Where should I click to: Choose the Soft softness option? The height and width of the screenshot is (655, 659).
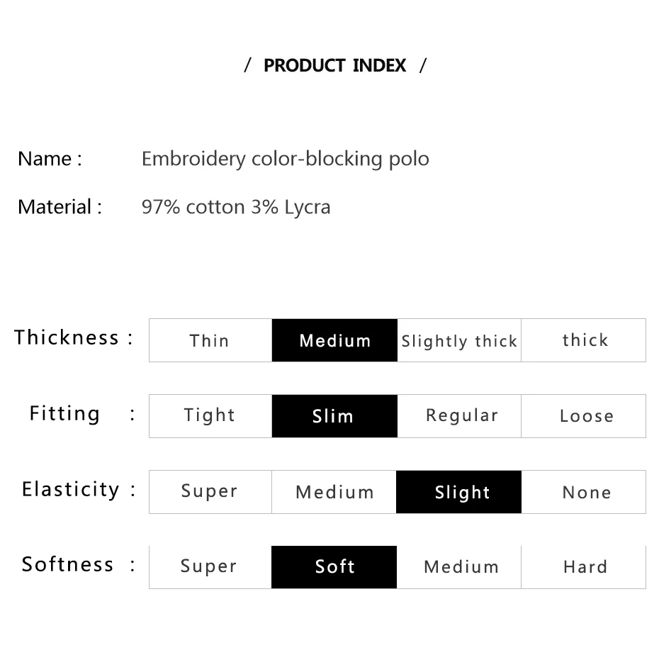coord(334,567)
